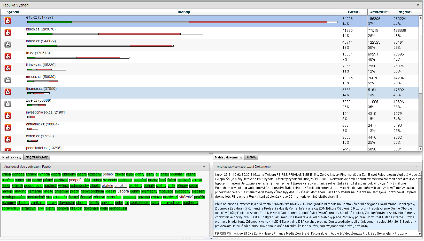Image resolution: width=424 pixels, height=241 pixels.
Task: Expand the Dokumenty analysis panel arrow icon
Action: click(416, 166)
